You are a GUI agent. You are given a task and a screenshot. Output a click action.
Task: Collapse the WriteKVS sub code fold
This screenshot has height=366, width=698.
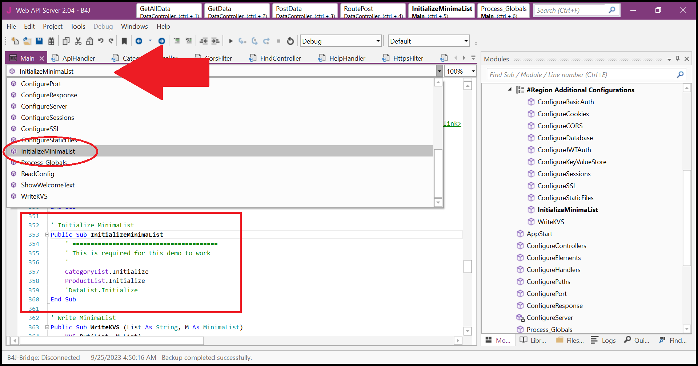click(x=47, y=327)
